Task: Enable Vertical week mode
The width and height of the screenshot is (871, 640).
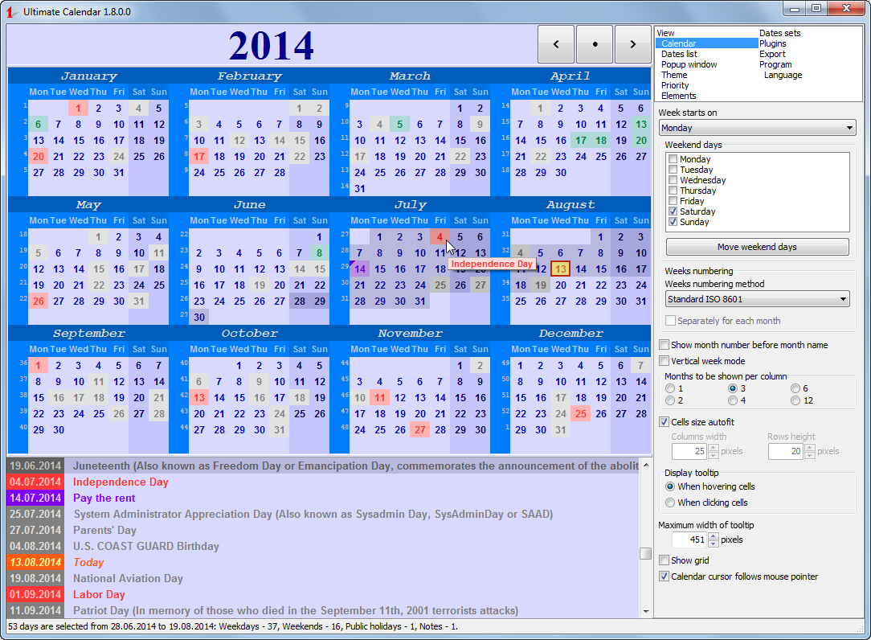Action: click(x=664, y=361)
